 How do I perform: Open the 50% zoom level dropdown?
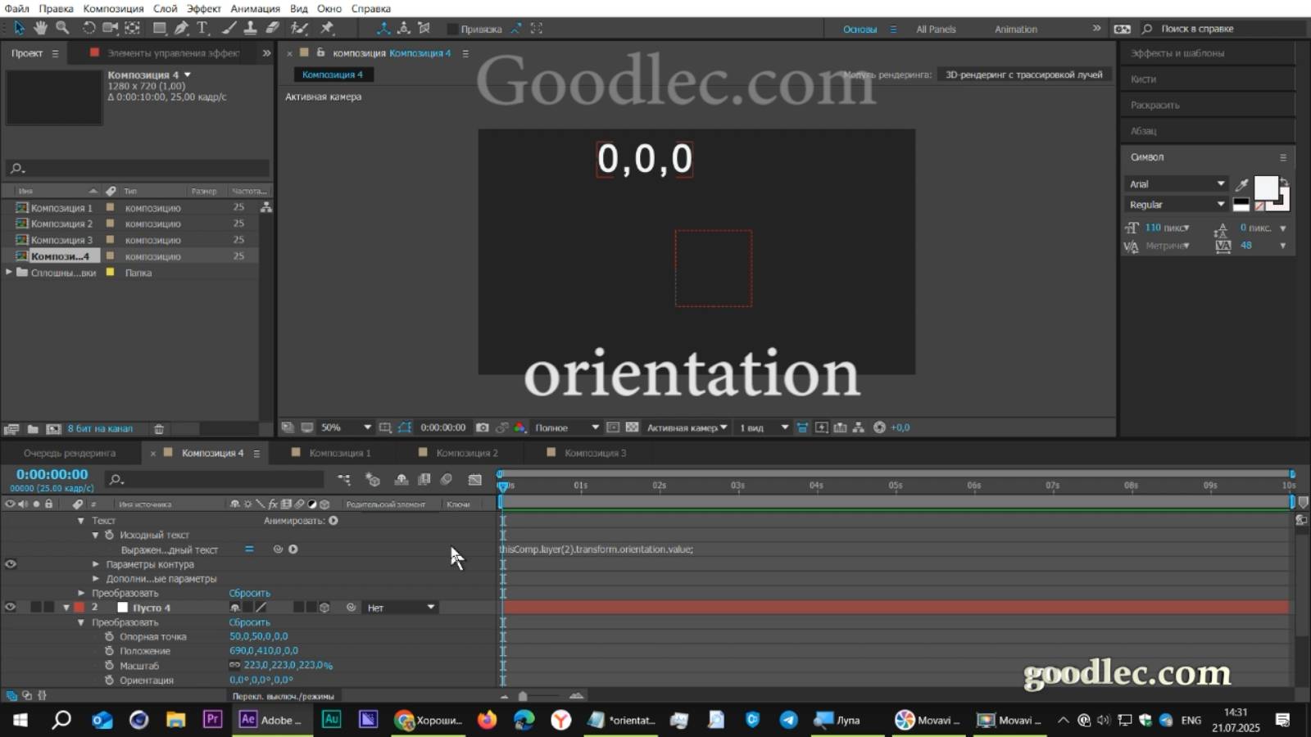344,427
